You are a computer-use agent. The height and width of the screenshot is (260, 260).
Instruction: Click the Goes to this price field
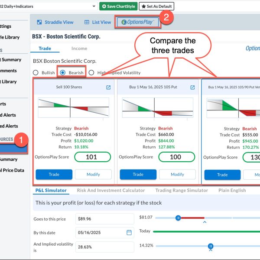tap(105, 219)
